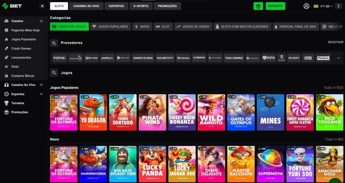
Task: Filter by Tada Gaming provider
Action: coord(234,58)
